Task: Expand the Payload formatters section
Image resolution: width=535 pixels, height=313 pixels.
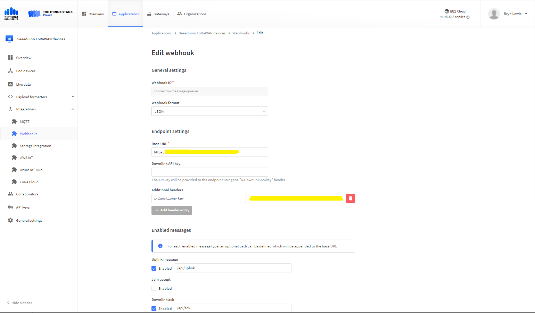Action: pyautogui.click(x=73, y=97)
